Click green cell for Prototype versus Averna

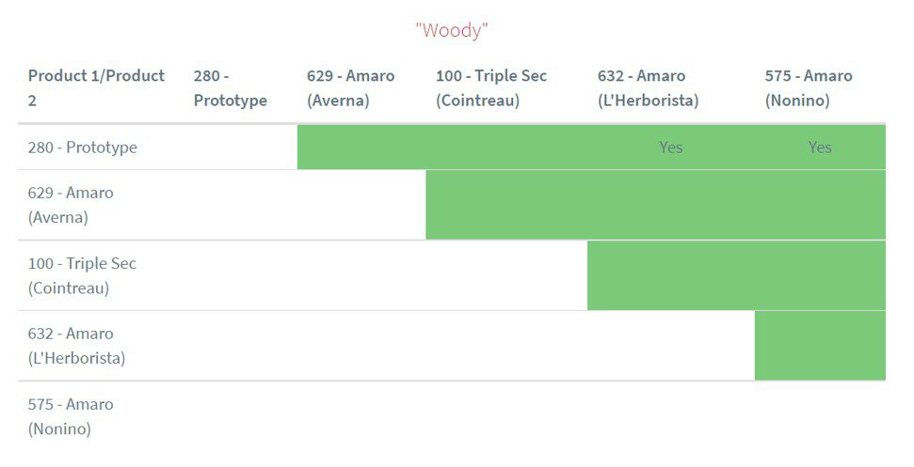point(361,148)
